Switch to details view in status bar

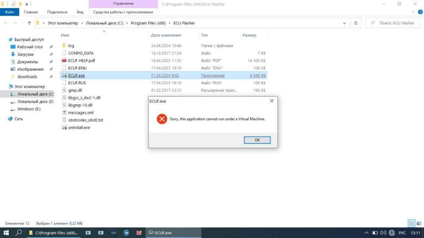pos(411,223)
